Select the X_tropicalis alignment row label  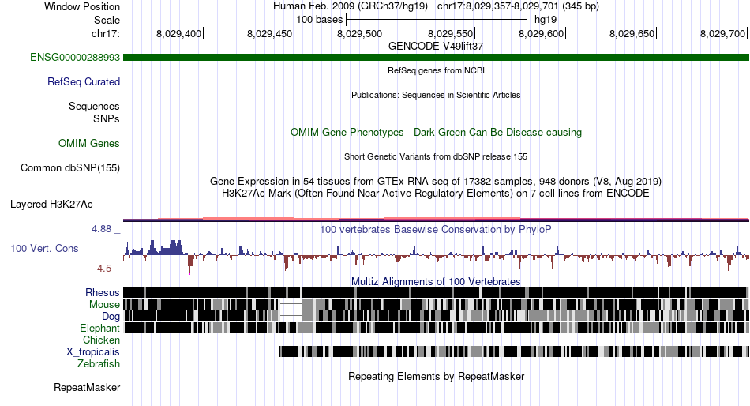pos(93,352)
